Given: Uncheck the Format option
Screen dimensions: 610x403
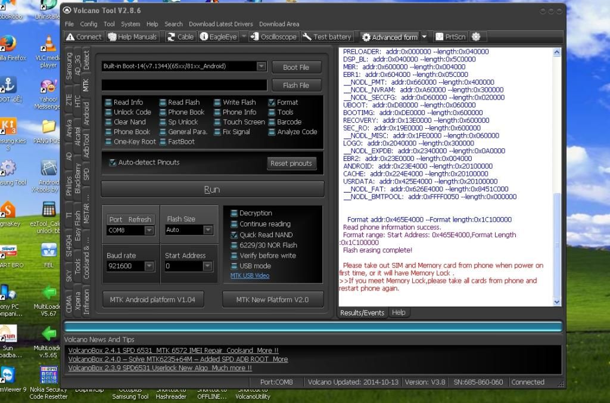Looking at the screenshot, I should tap(272, 103).
